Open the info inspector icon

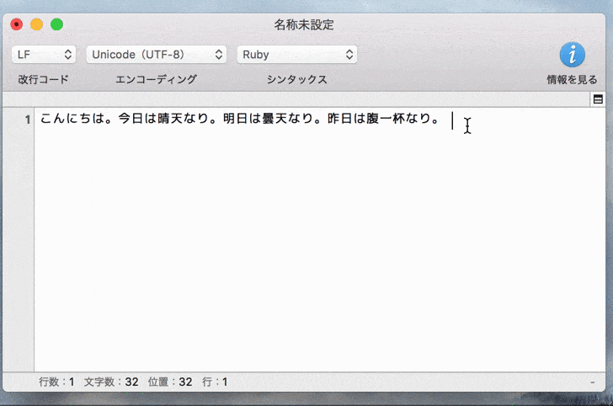click(x=572, y=55)
